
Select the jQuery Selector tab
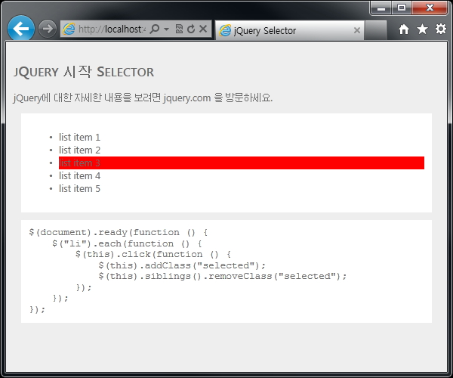(290, 30)
